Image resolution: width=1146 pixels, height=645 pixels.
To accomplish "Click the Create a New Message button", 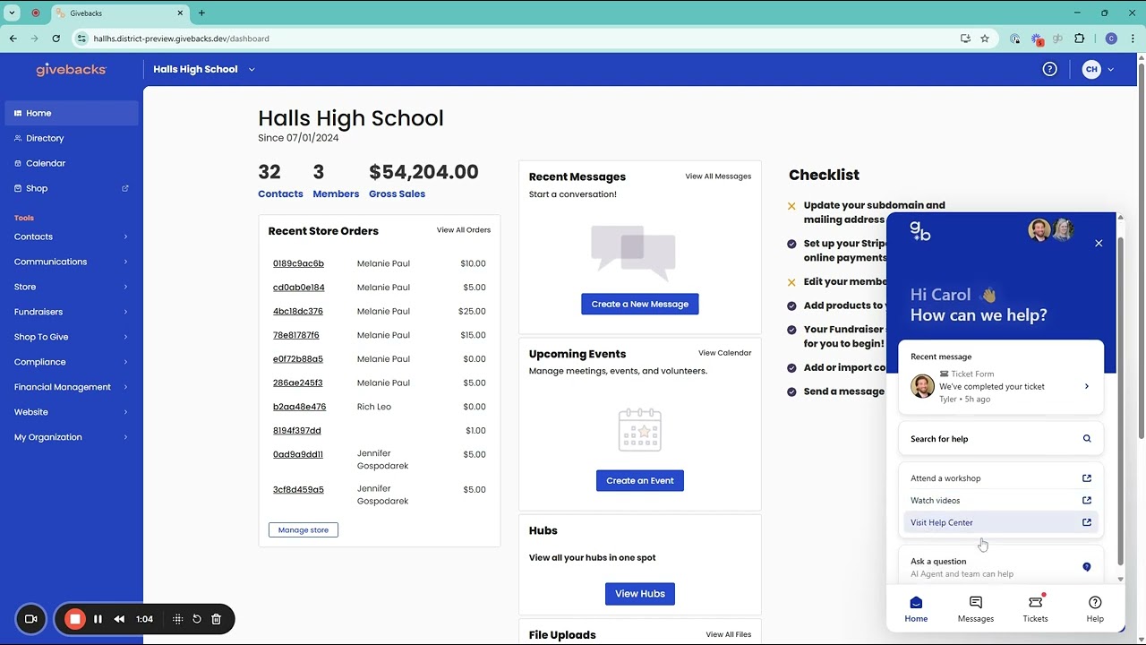I will (639, 304).
